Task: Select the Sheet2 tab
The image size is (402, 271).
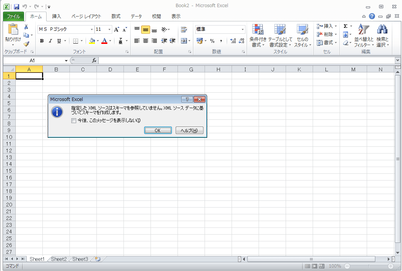Action: coord(59,259)
